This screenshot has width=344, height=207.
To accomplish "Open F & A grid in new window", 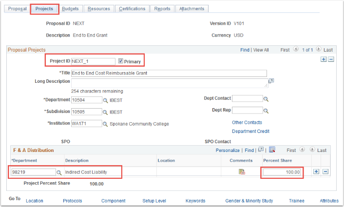I will tap(261, 150).
